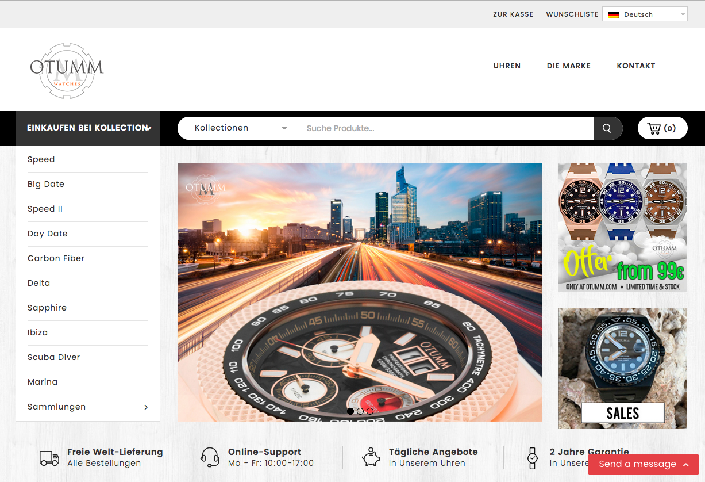Open the Kontakt menu item
Viewport: 705px width, 482px height.
pos(636,66)
